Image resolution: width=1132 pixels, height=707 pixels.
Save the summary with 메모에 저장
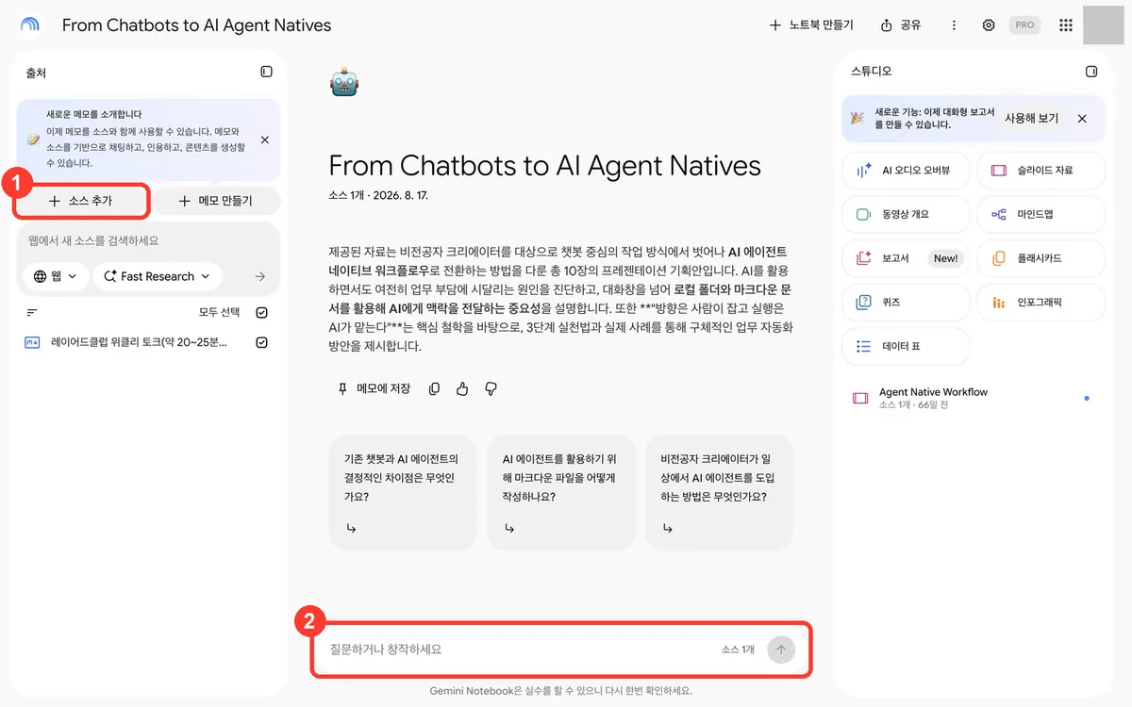click(x=375, y=388)
